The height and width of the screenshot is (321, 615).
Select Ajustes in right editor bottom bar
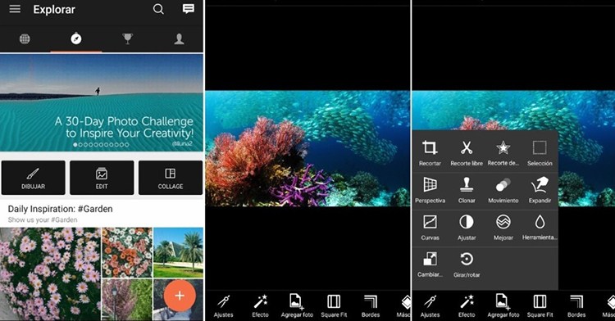[430, 306]
